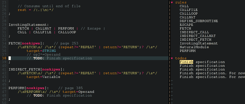
Task: Jump to INDIRECT_CALLNAT in the outline
Action: (x=197, y=36)
